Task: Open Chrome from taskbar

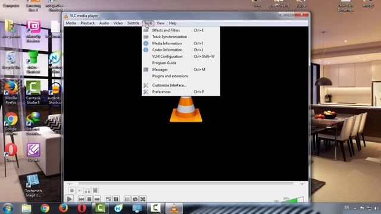Action: click(45, 208)
